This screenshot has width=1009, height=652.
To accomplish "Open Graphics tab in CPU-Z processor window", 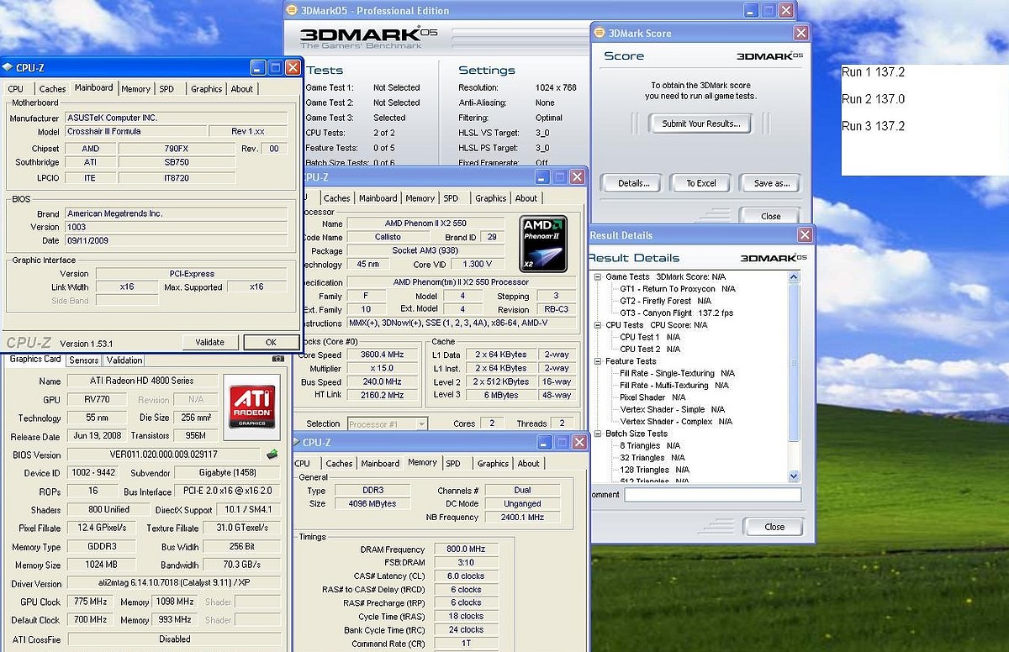I will click(x=491, y=198).
